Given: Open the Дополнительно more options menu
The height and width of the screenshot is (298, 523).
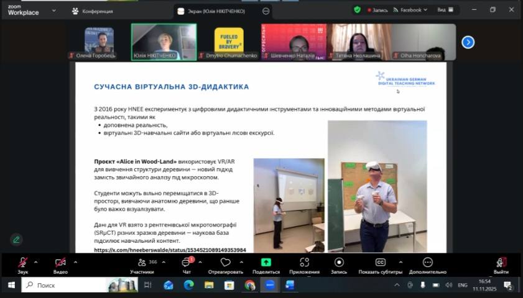Looking at the screenshot, I should (428, 263).
